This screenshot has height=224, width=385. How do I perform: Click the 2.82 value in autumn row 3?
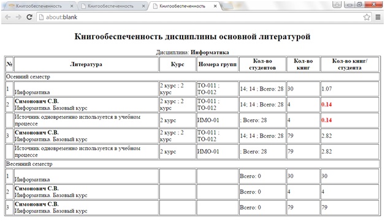click(327, 136)
